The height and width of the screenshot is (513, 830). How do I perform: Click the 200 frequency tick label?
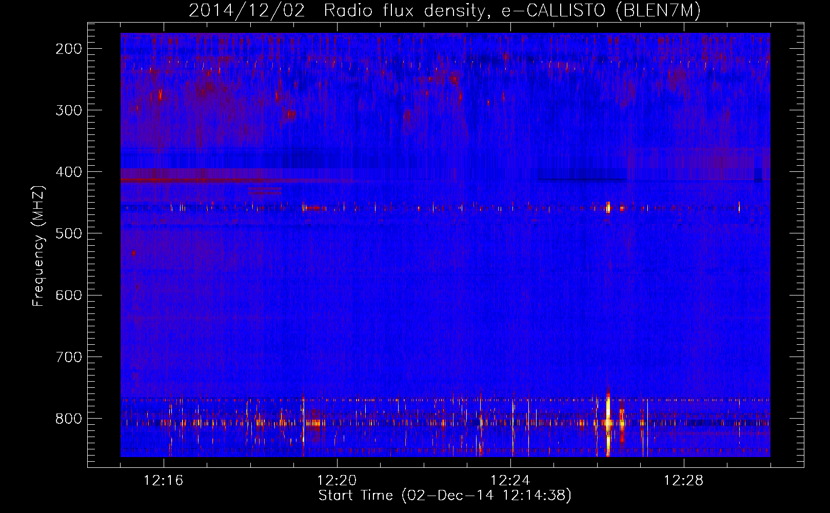tap(69, 49)
